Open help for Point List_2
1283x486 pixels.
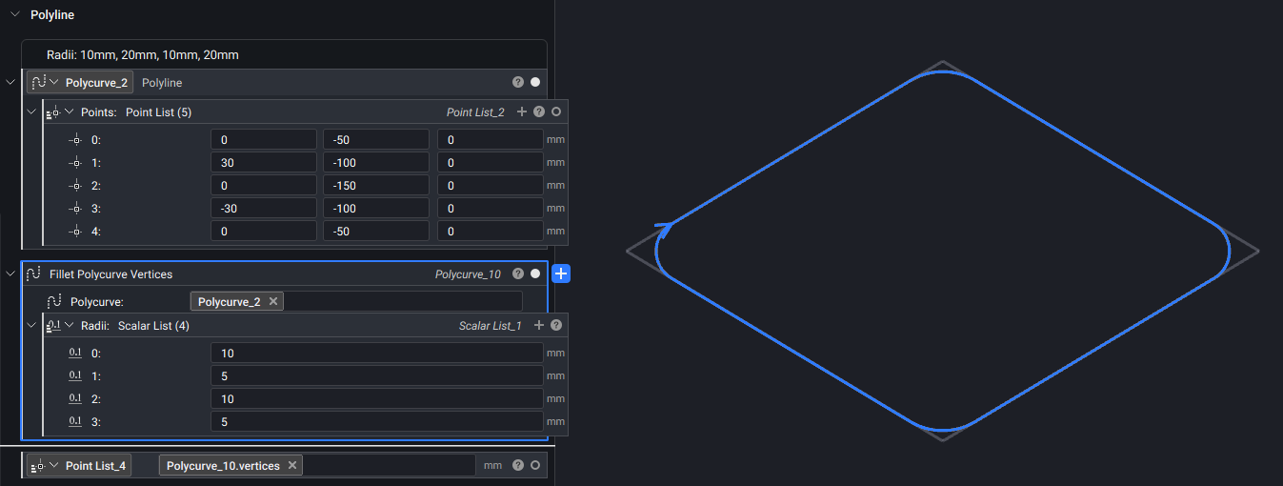(x=539, y=112)
